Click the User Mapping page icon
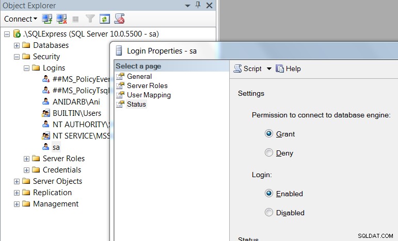Screen dimensions: 398x241 pyautogui.click(x=120, y=95)
